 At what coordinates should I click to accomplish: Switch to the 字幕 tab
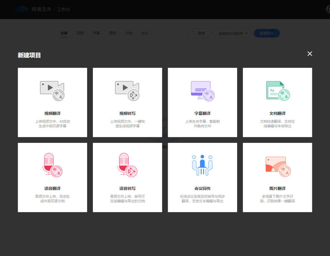click(x=96, y=33)
